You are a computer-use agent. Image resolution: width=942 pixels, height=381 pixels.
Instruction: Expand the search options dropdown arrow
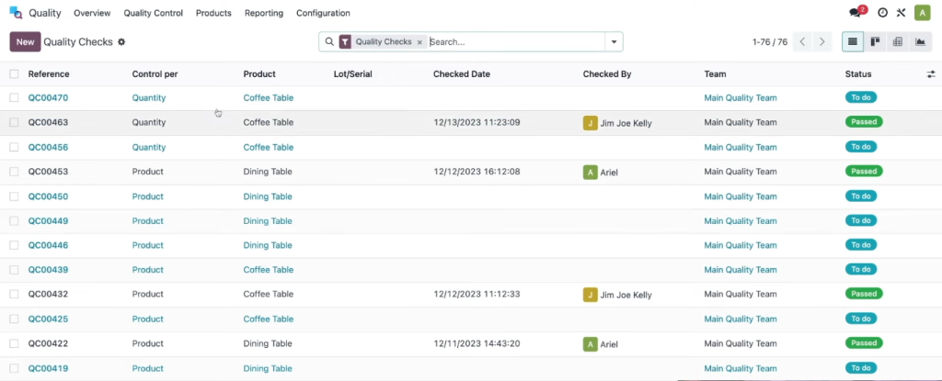[614, 42]
